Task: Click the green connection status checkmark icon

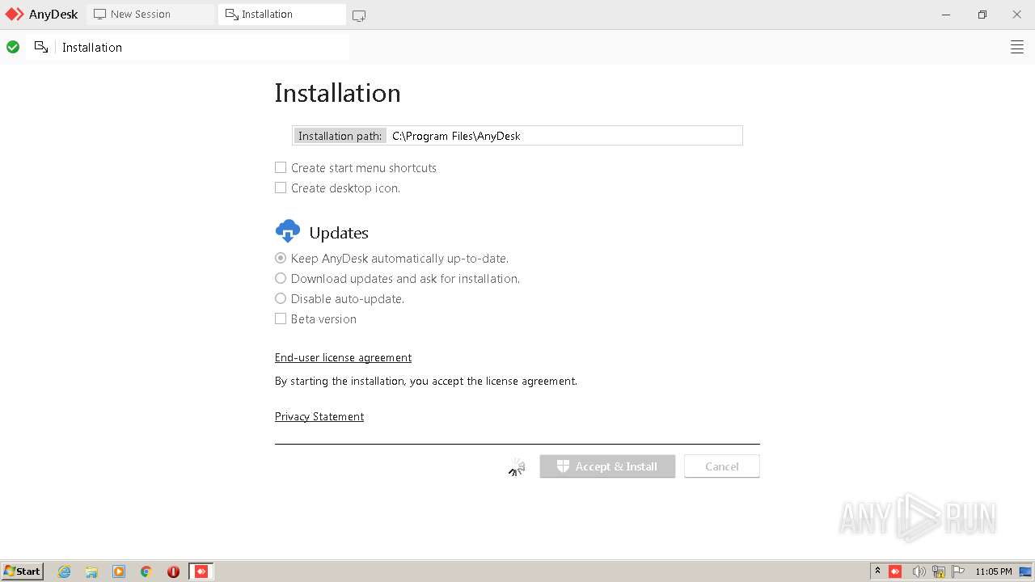Action: click(x=13, y=48)
